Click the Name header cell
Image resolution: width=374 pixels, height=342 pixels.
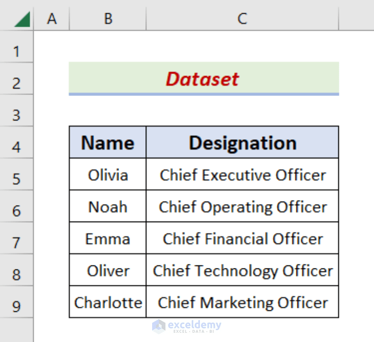click(x=108, y=142)
